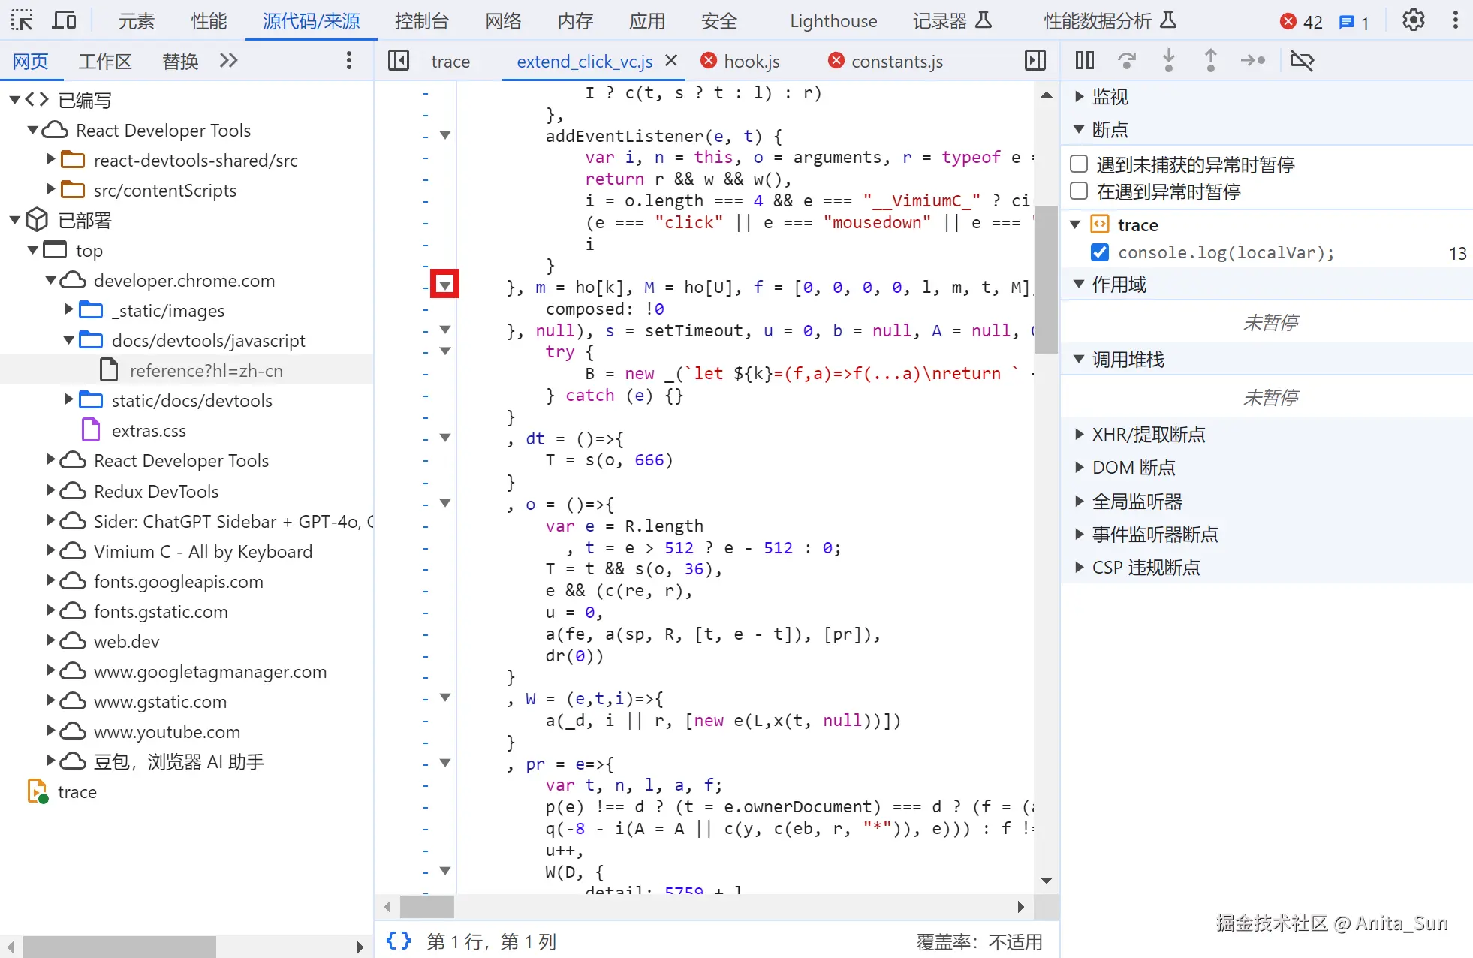Screen dimensions: 1473x958
Task: Click the pause script execution icon
Action: pos(1084,60)
